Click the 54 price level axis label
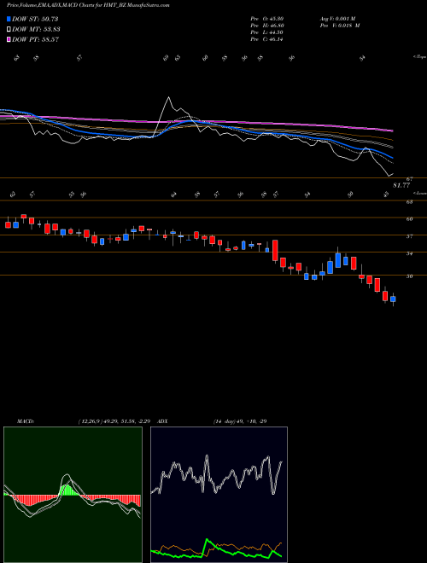The width and height of the screenshot is (427, 563). 409,253
